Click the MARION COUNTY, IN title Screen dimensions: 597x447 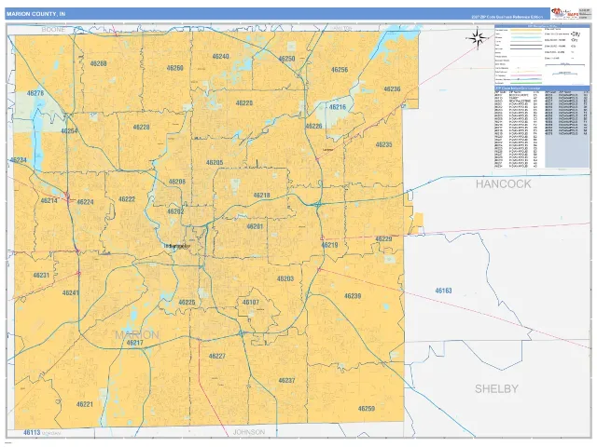[35, 14]
